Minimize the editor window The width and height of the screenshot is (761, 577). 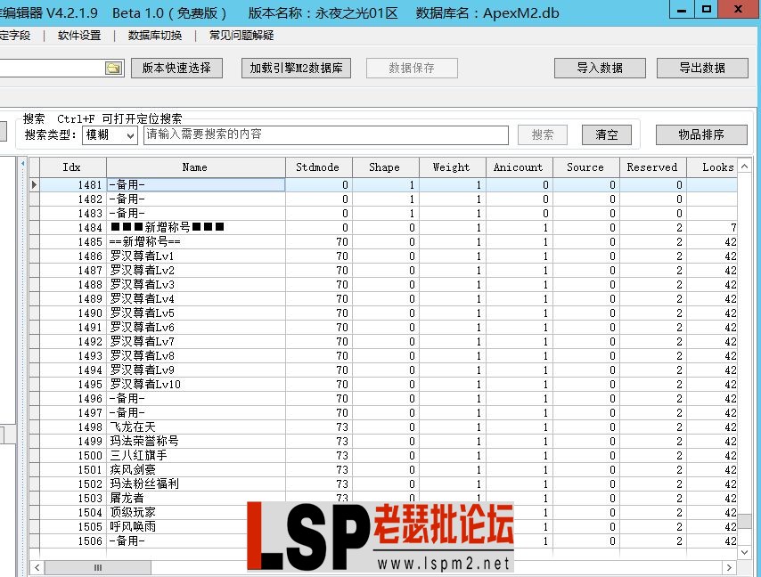682,9
